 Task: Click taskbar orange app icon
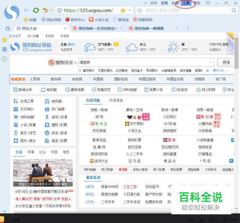[2, 220]
